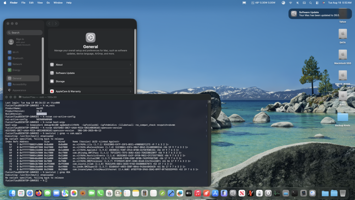Screen dimensions: 355x200
Task: Open Messages app in the Dock
Action: (x=47, y=193)
